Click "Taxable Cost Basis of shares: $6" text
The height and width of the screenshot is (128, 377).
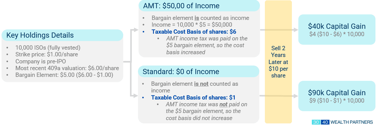pyautogui.click(x=194, y=32)
